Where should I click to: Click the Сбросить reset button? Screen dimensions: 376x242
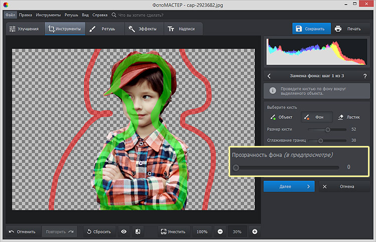click(99, 231)
